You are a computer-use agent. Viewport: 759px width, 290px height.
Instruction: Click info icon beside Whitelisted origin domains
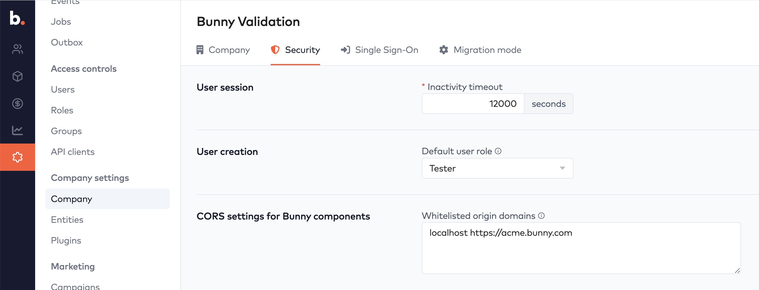click(541, 216)
